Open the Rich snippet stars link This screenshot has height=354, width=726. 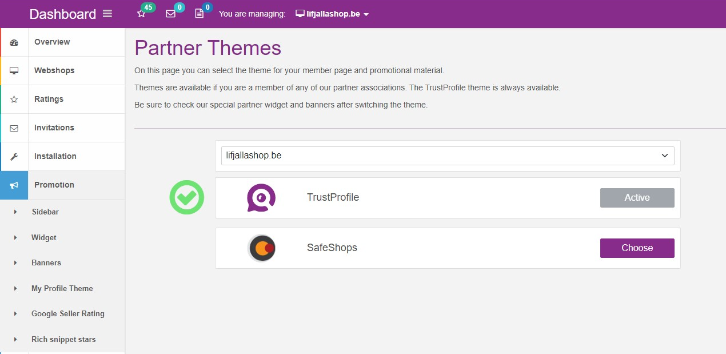tap(63, 340)
